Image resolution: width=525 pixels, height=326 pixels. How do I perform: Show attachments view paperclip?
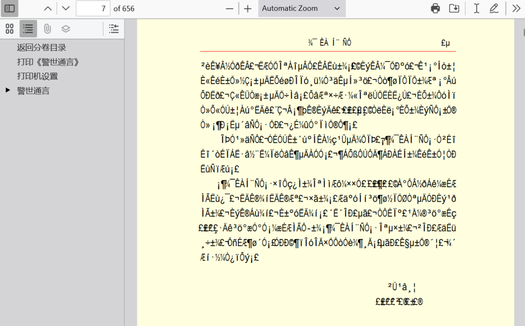pos(47,29)
